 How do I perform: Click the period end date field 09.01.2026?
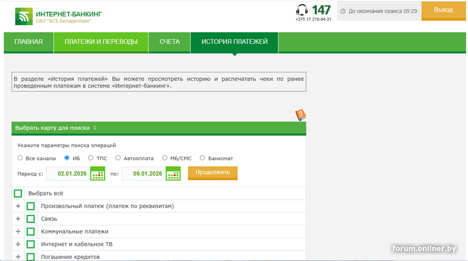143,173
